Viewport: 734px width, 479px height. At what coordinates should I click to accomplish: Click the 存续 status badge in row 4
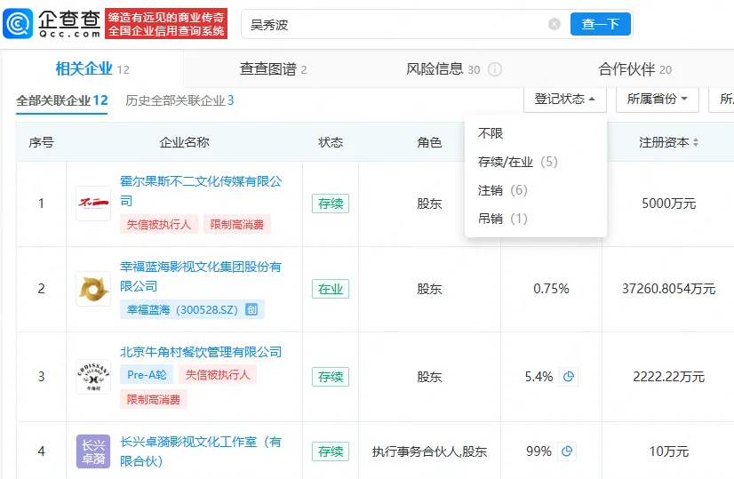pyautogui.click(x=331, y=451)
